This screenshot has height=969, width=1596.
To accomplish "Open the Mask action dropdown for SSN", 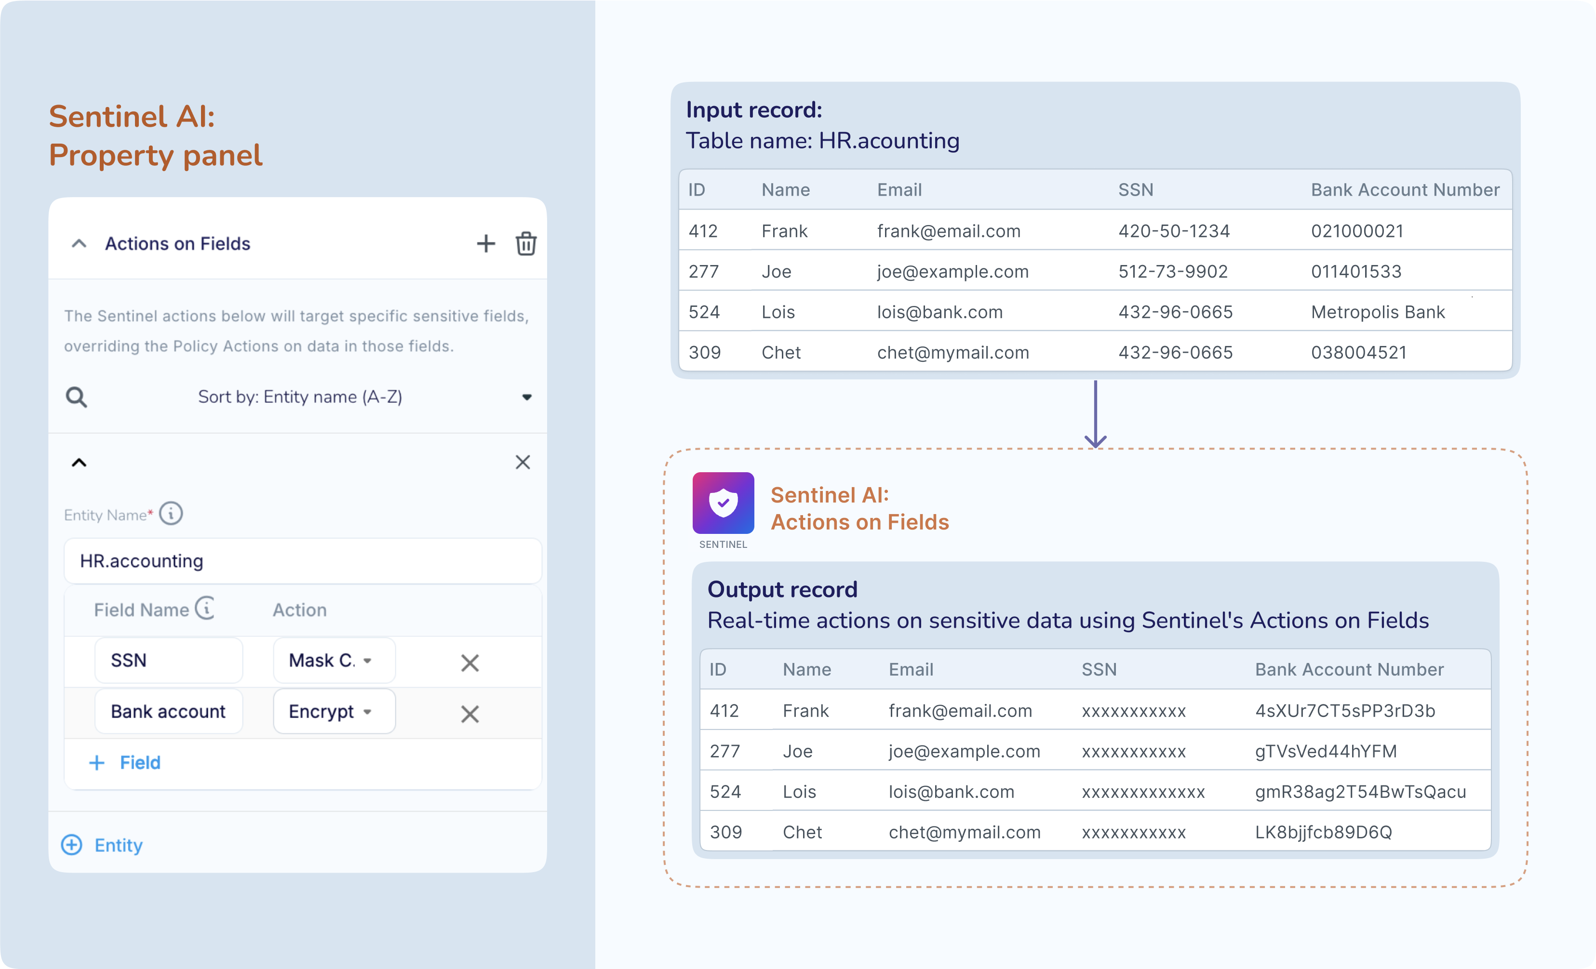I will [x=334, y=660].
